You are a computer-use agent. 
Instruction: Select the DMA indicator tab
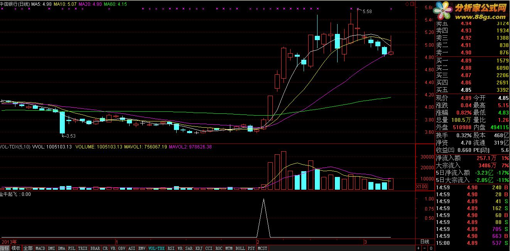click(62, 248)
